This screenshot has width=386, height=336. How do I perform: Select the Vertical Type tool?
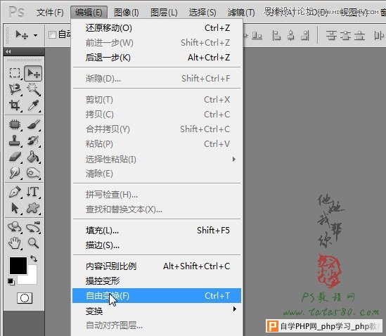click(x=33, y=192)
